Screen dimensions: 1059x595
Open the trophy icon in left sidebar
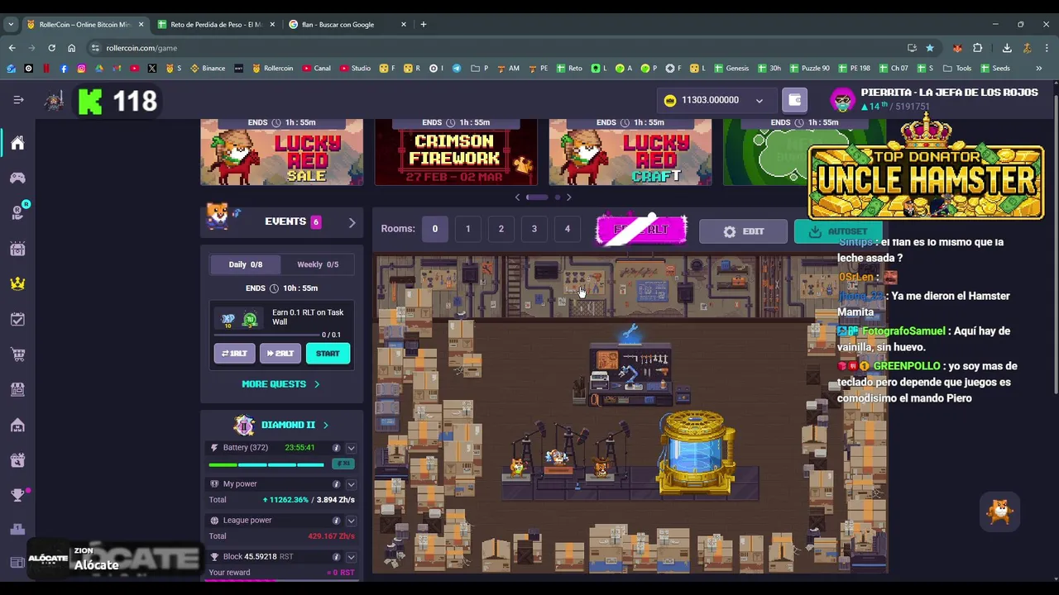coord(17,494)
